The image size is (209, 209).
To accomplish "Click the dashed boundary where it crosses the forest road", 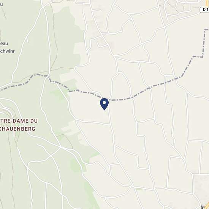I will 49,77.
